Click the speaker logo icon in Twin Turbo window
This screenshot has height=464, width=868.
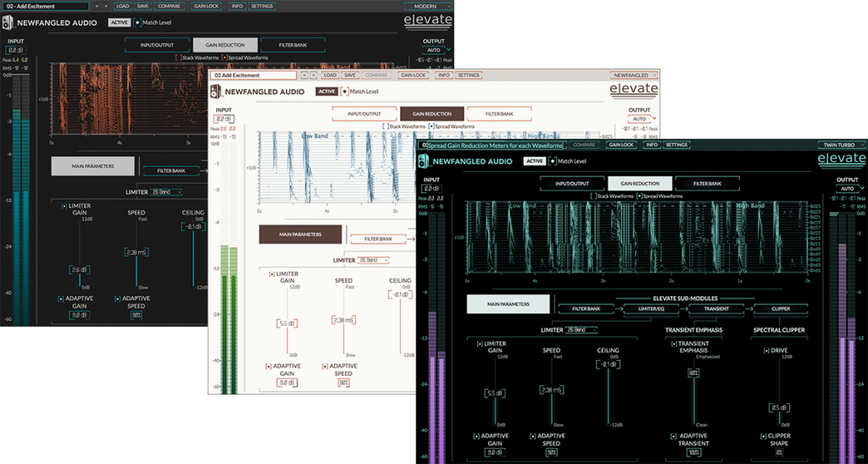click(424, 162)
